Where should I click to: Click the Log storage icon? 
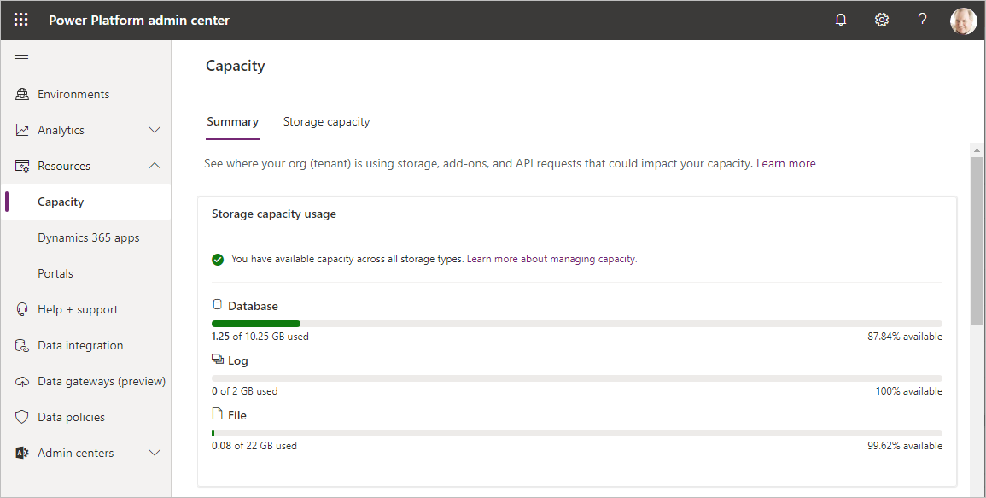coord(217,359)
